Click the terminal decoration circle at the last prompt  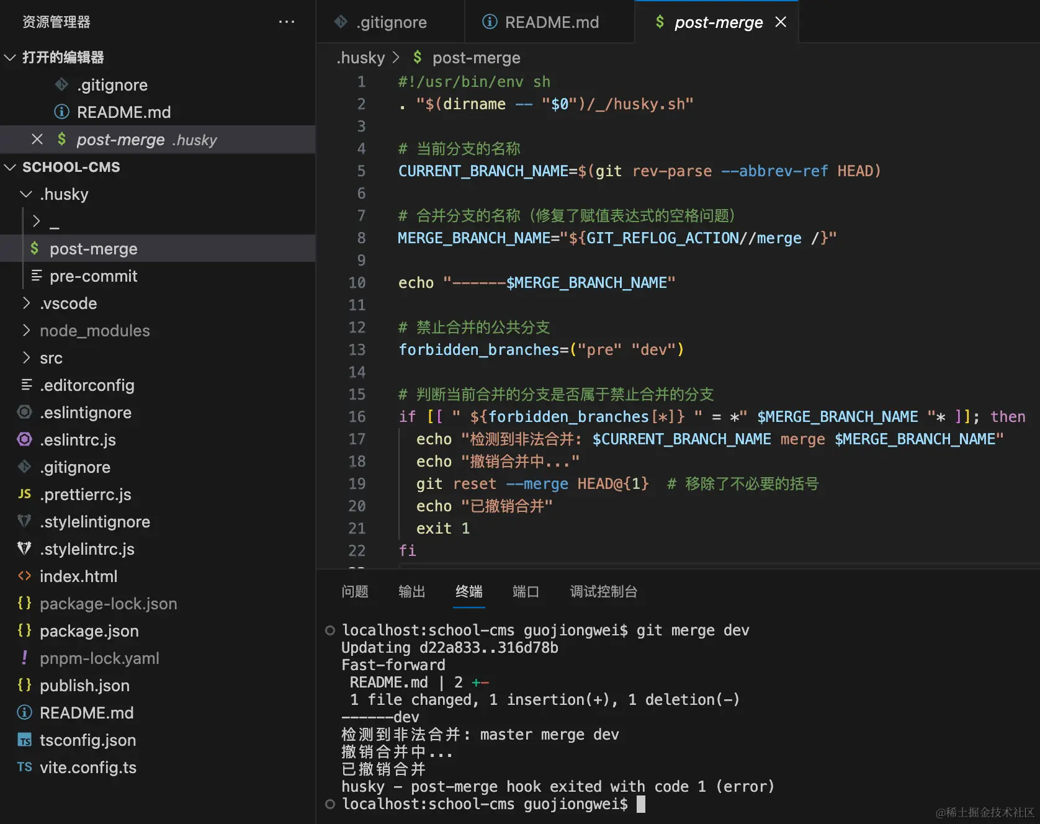tap(330, 804)
